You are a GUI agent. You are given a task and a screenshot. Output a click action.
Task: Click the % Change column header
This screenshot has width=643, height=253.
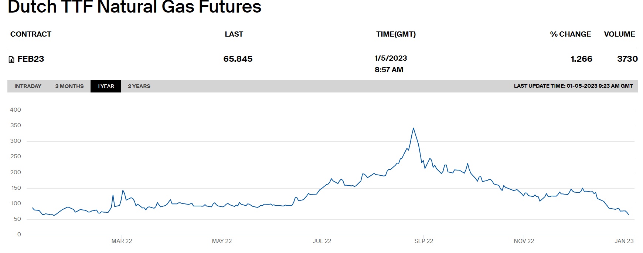point(570,34)
